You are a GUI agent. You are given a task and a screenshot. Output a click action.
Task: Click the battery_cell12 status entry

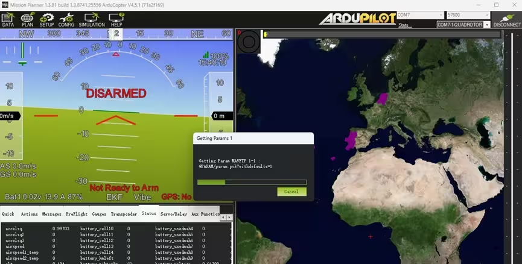97,240
